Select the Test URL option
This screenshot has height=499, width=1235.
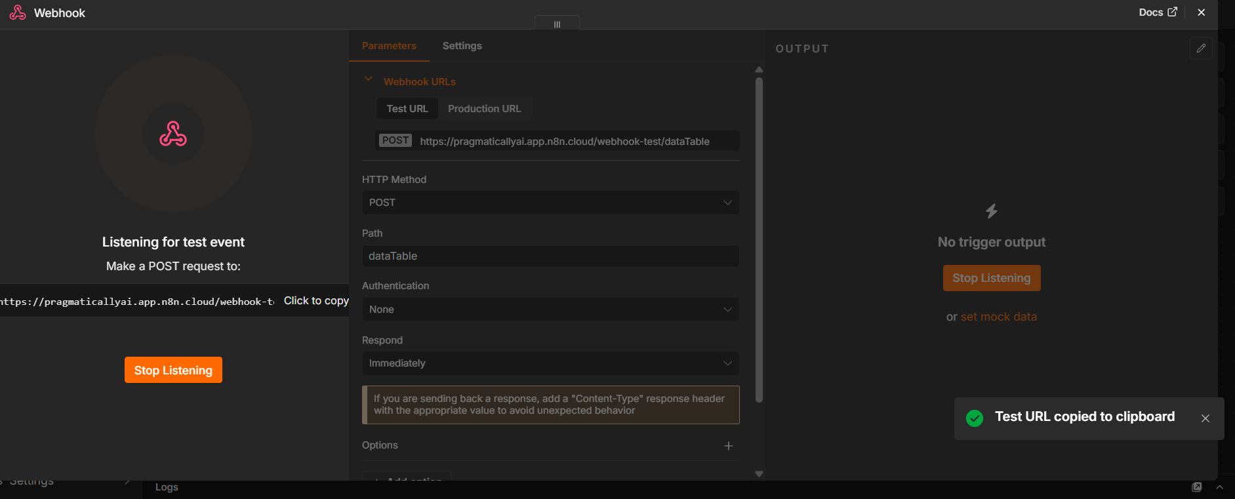pyautogui.click(x=407, y=109)
